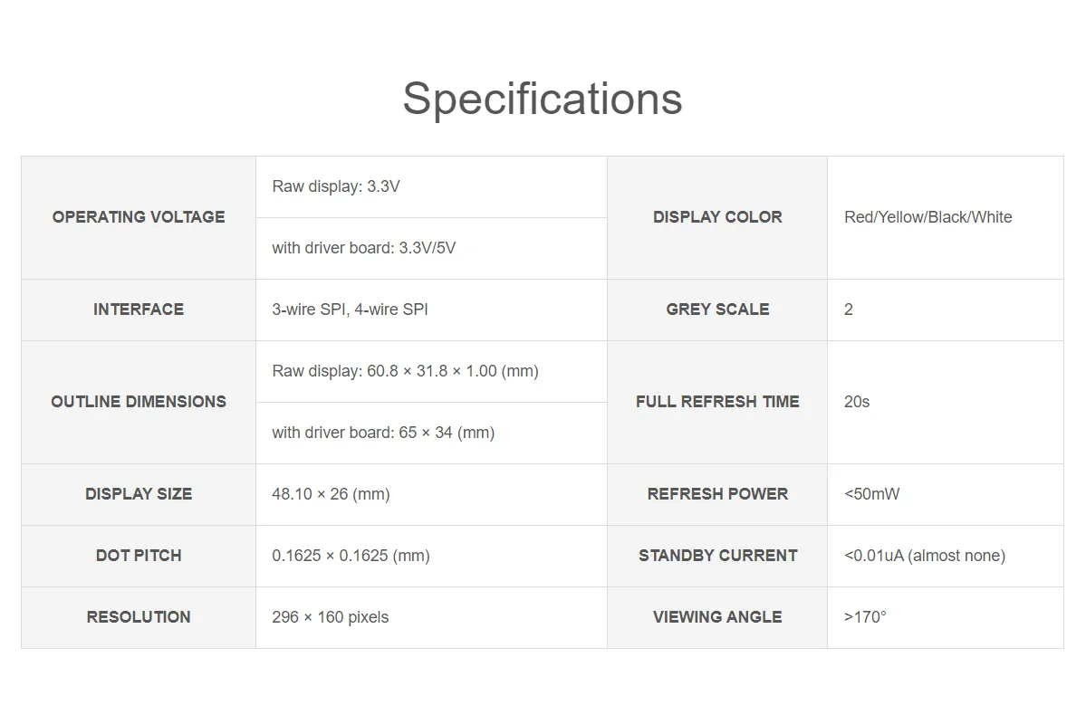1086x724 pixels.
Task: Click the raw display 60.8 × 31.8 dimensions
Action: [x=405, y=371]
